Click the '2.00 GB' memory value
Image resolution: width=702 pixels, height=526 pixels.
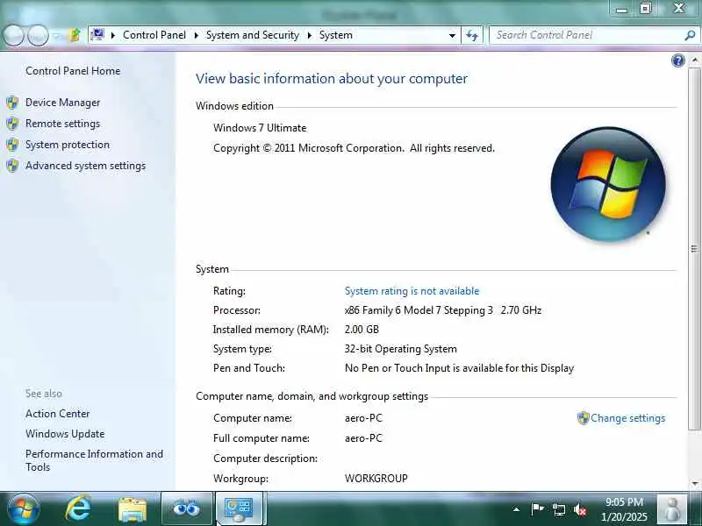click(362, 330)
